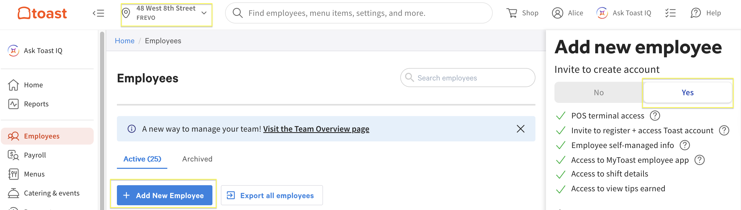The image size is (741, 210).
Task: Open Ask Toast IQ in the top bar
Action: [x=624, y=13]
